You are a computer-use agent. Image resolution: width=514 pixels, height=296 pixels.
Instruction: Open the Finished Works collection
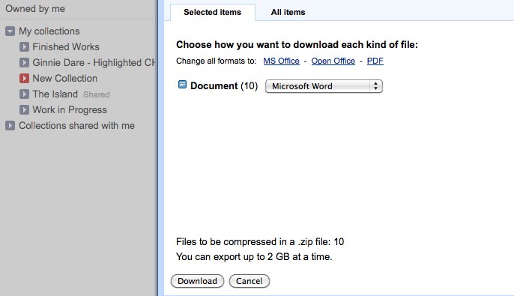click(x=66, y=47)
